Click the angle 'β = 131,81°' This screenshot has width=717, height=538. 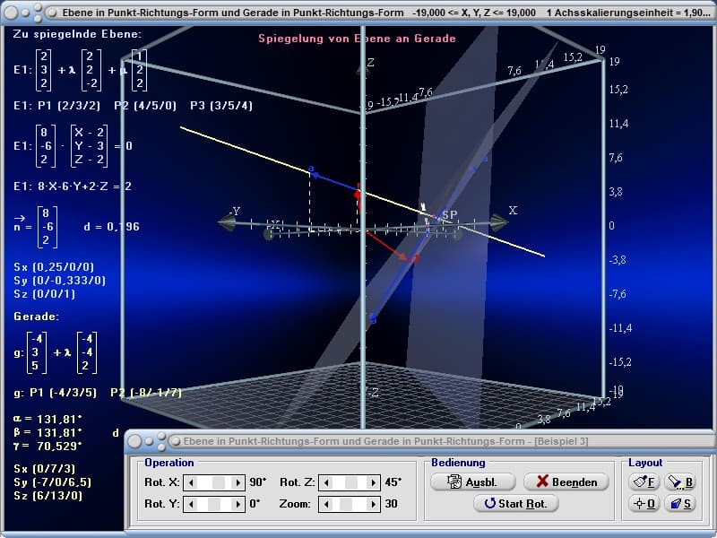(48, 433)
